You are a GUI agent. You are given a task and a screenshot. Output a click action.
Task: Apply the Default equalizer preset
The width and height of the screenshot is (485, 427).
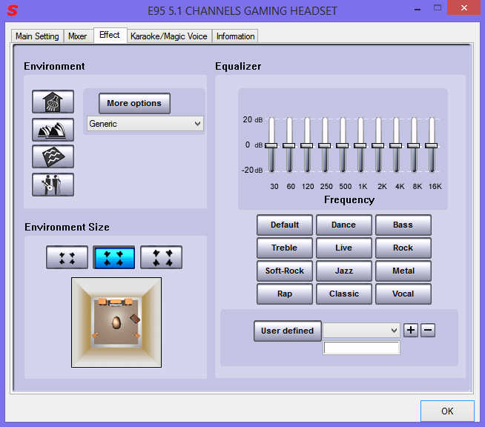[285, 225]
